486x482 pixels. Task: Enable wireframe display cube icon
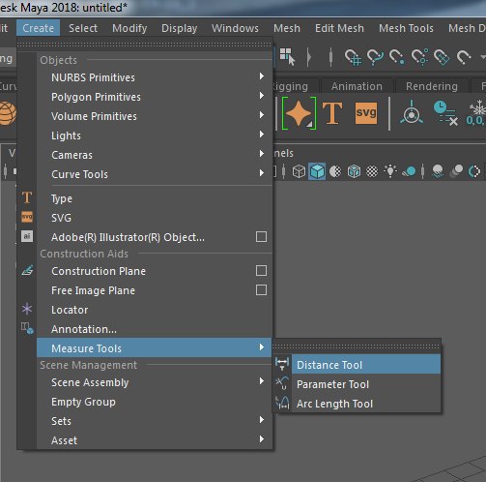tap(299, 171)
